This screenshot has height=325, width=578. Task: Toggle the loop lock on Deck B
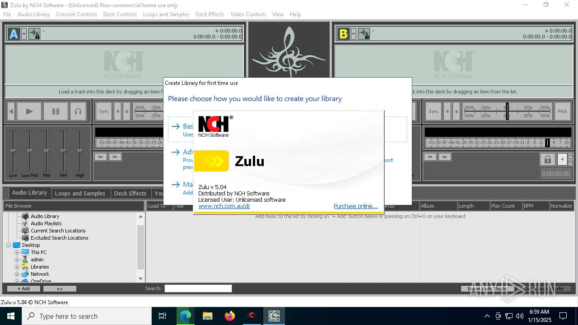[x=547, y=159]
